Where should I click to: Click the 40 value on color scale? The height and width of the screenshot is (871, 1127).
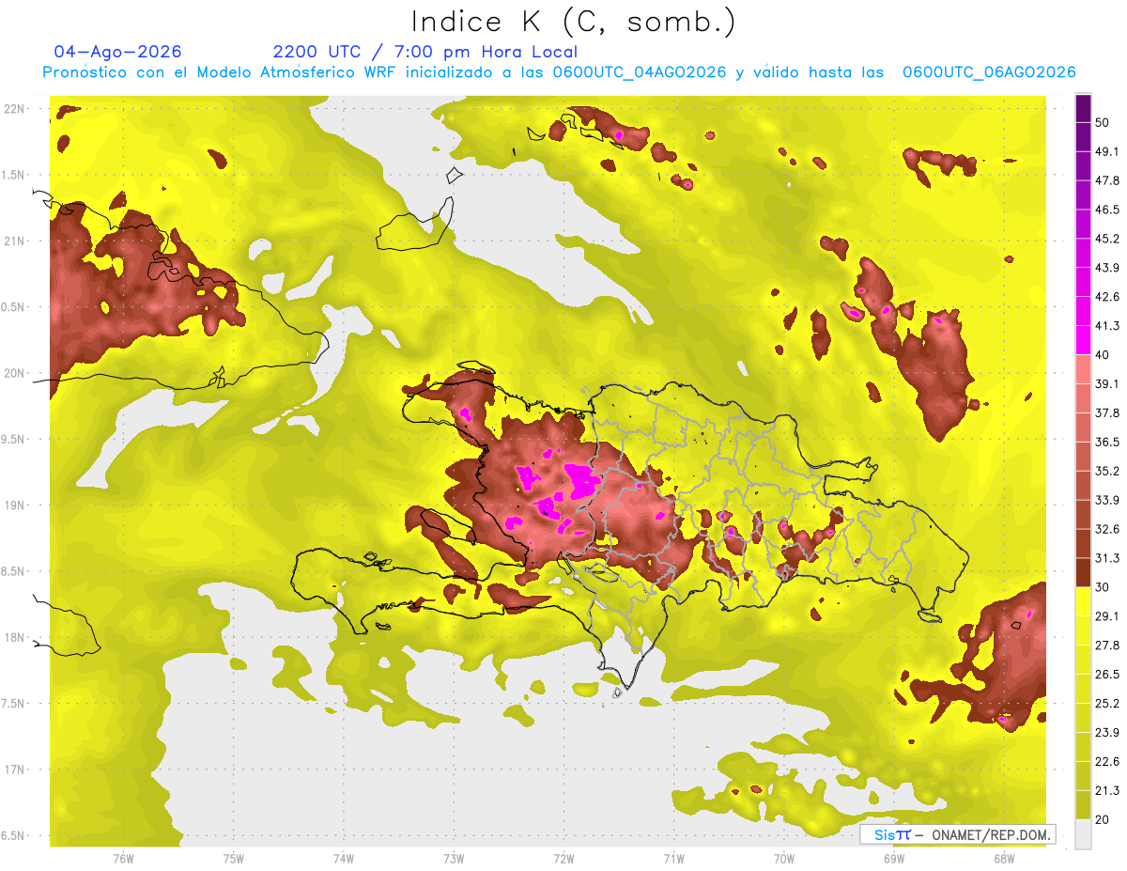coord(1103,354)
